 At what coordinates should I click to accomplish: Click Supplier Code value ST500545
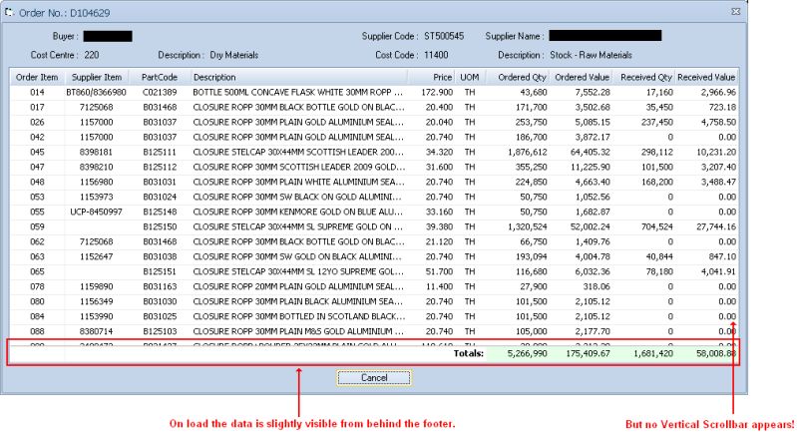(x=444, y=36)
